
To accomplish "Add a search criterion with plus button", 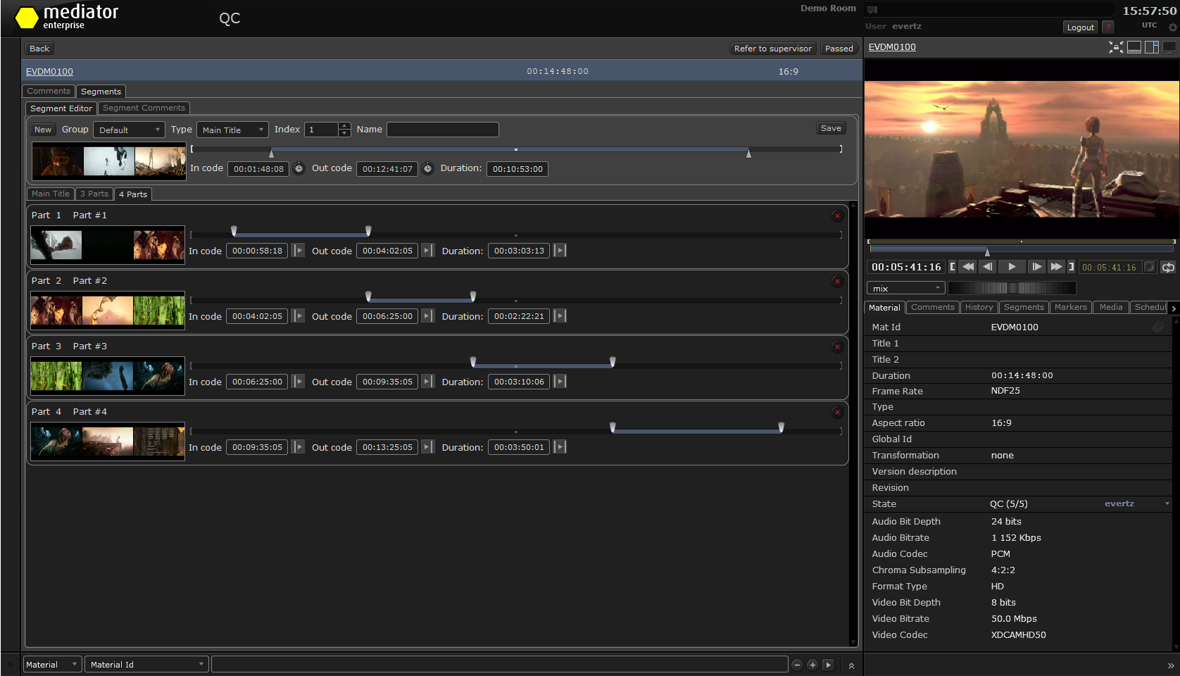I will tap(812, 665).
